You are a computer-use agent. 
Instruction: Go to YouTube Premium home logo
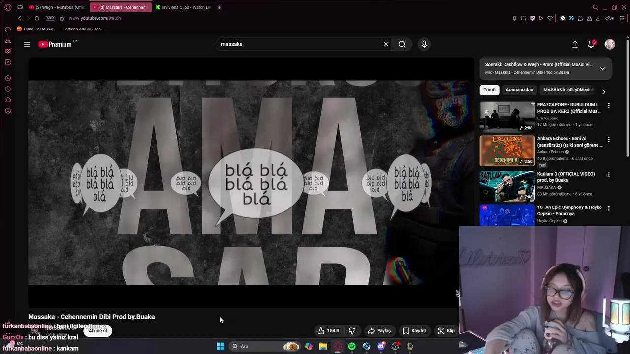pos(55,44)
